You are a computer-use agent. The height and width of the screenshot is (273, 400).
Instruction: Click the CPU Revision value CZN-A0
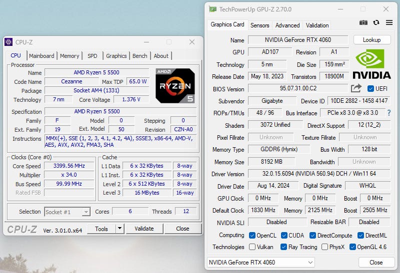point(183,129)
